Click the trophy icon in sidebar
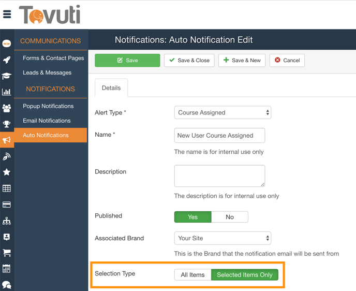 7,124
